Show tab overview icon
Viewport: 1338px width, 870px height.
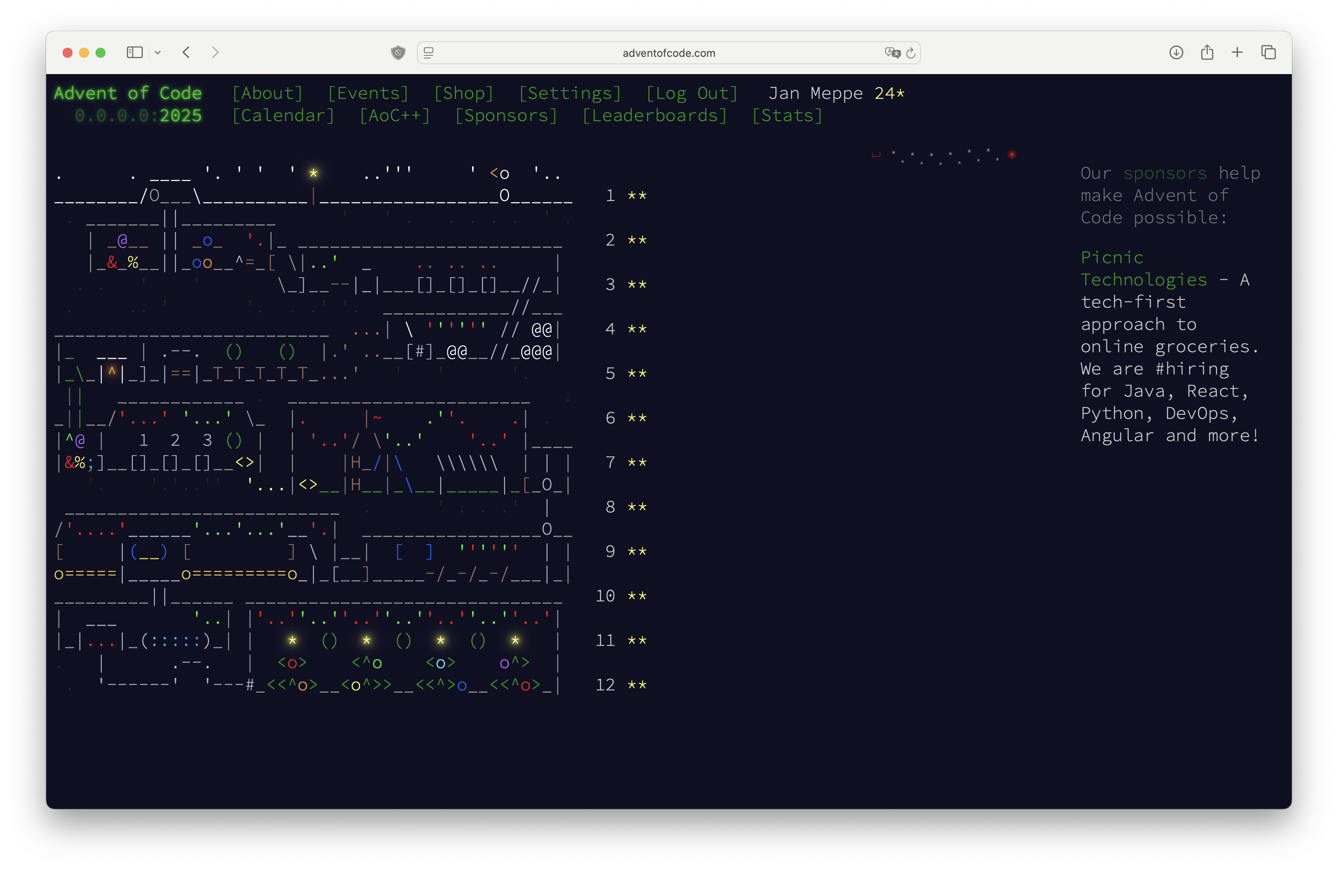point(1268,53)
